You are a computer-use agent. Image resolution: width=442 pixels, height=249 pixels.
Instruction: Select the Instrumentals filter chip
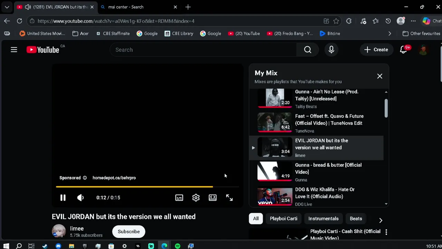323,219
